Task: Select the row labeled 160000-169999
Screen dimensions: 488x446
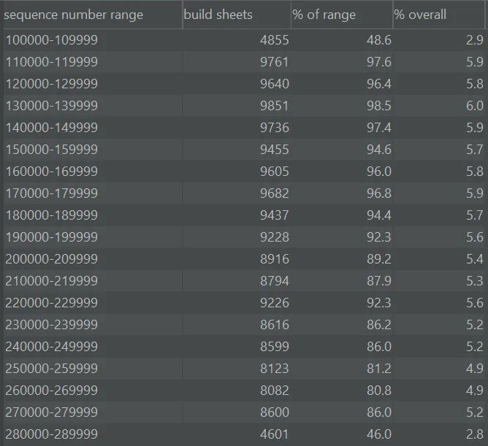Action: (244, 172)
